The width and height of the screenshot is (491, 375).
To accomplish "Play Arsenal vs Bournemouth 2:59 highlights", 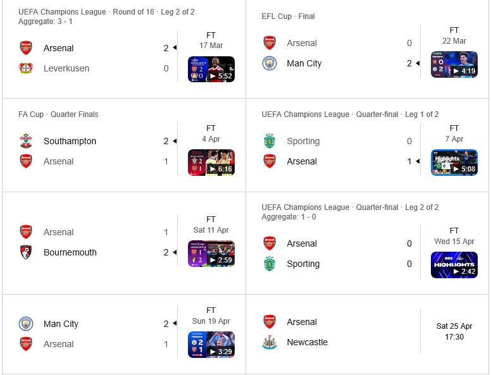I will pyautogui.click(x=211, y=254).
